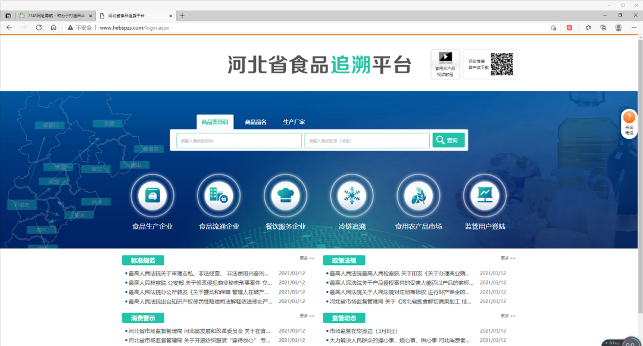The height and width of the screenshot is (346, 643).
Task: Expand 更多 link beside 标准规范
Action: point(307,258)
